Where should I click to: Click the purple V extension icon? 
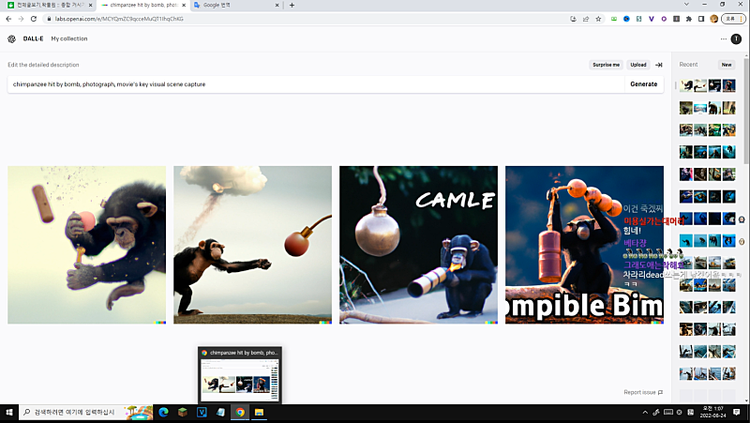(651, 19)
